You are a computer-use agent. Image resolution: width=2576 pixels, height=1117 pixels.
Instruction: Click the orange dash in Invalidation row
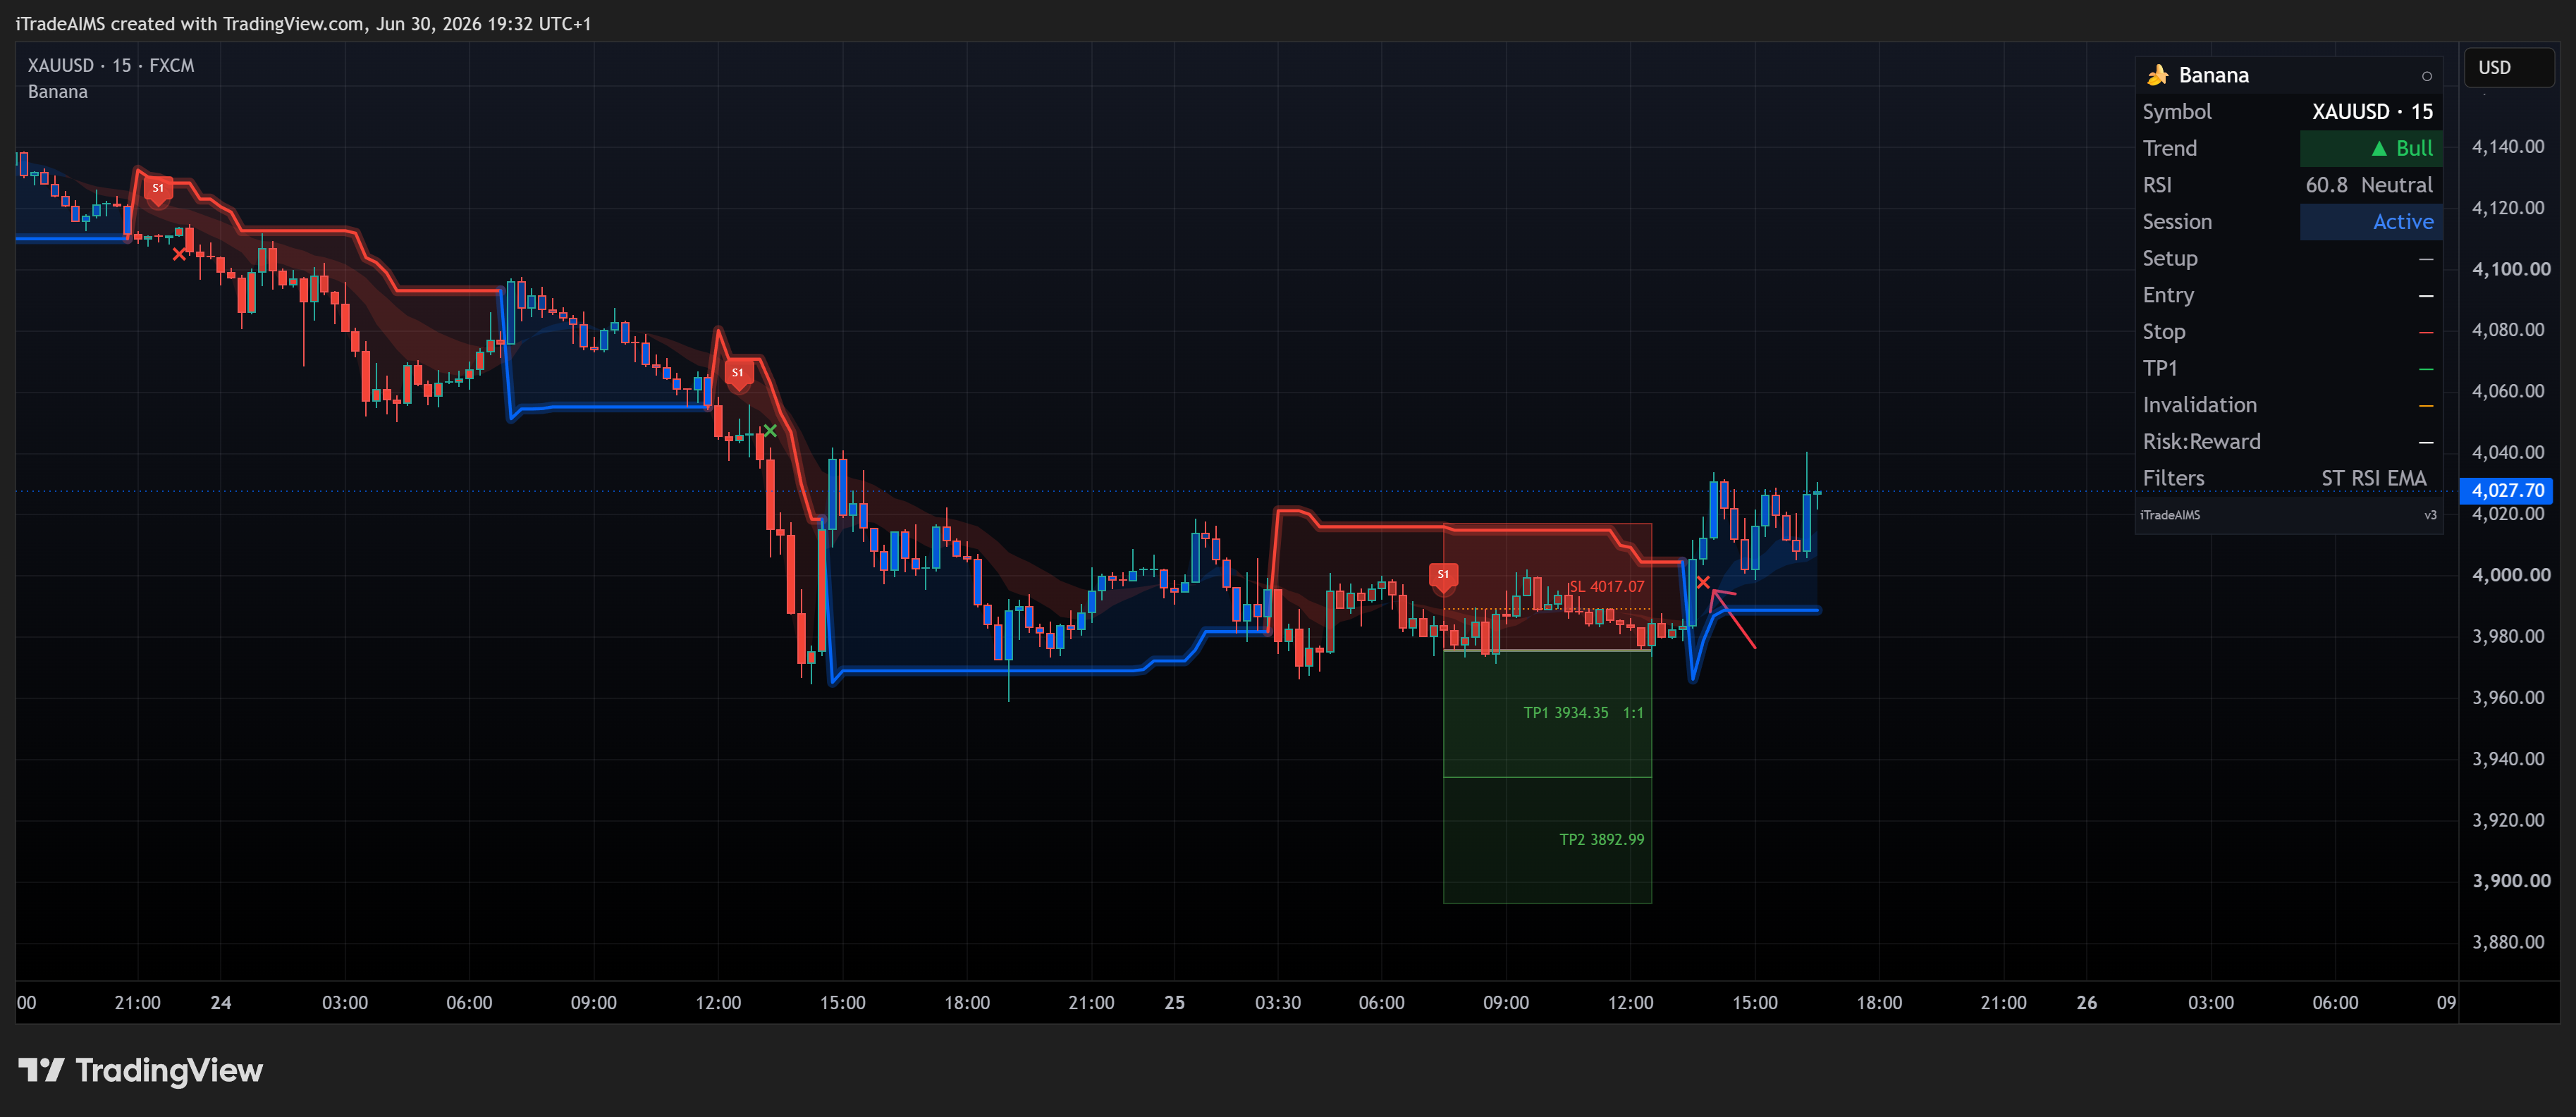coord(2426,406)
